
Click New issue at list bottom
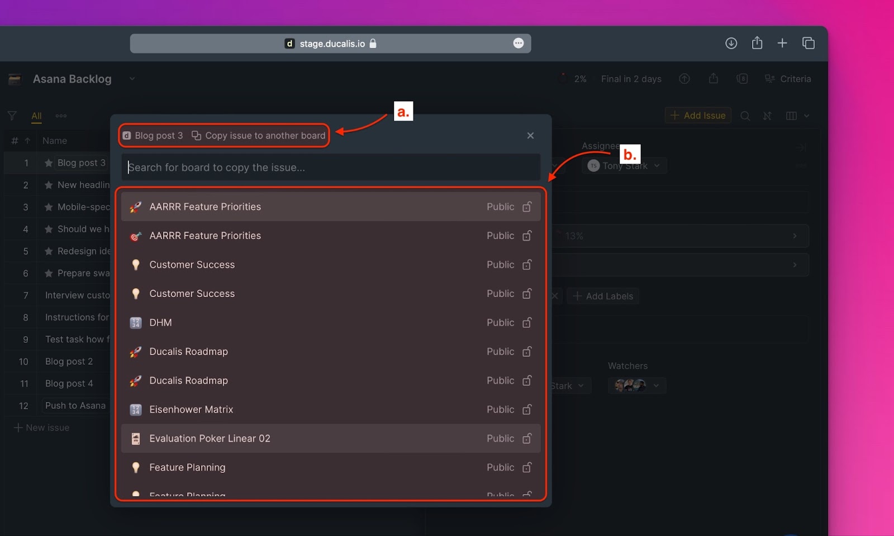pos(41,428)
